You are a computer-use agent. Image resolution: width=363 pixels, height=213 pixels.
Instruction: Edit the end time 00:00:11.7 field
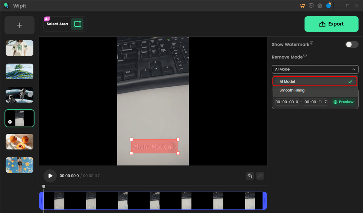(316, 102)
